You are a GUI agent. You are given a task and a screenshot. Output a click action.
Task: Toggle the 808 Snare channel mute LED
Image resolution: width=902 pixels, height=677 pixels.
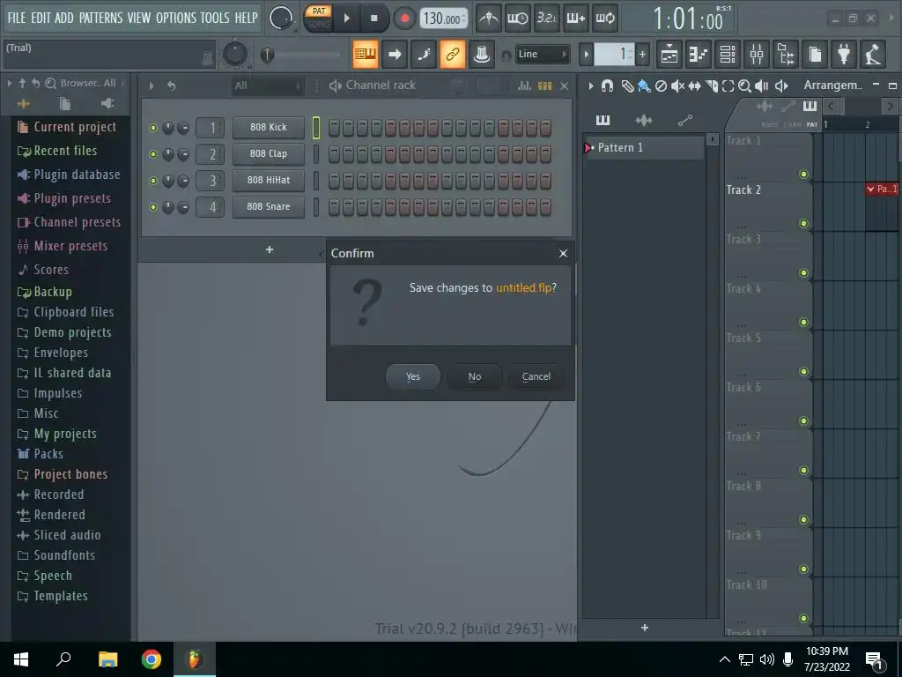tap(153, 207)
